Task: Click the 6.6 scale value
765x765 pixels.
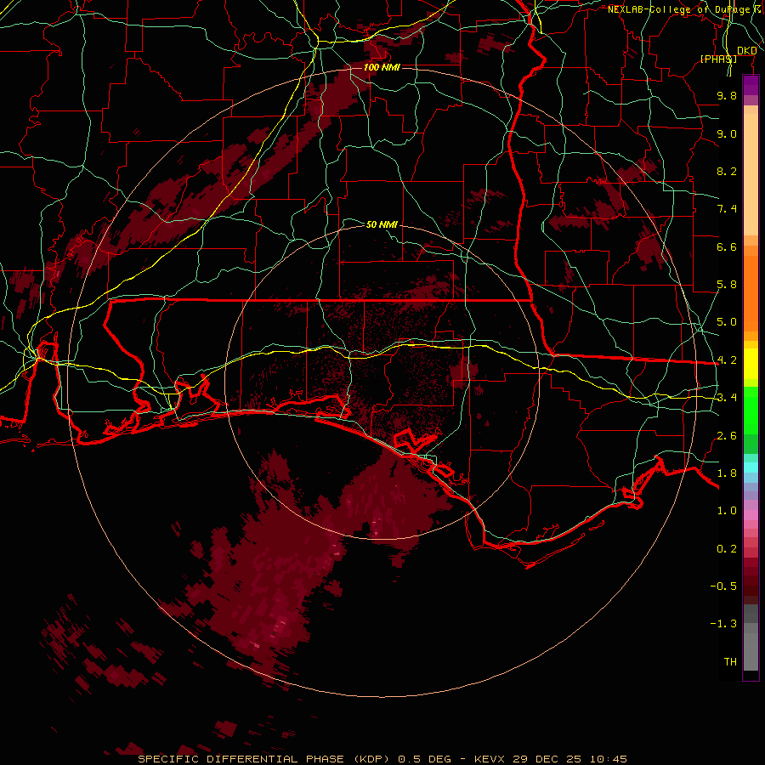Action: click(x=727, y=246)
